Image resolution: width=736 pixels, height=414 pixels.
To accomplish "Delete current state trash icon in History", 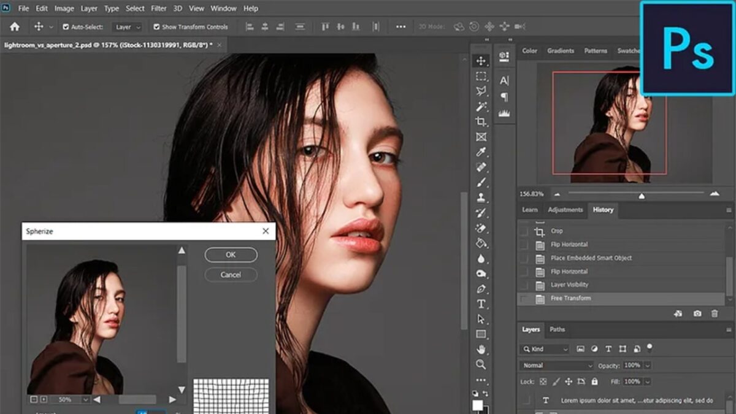I will click(715, 313).
